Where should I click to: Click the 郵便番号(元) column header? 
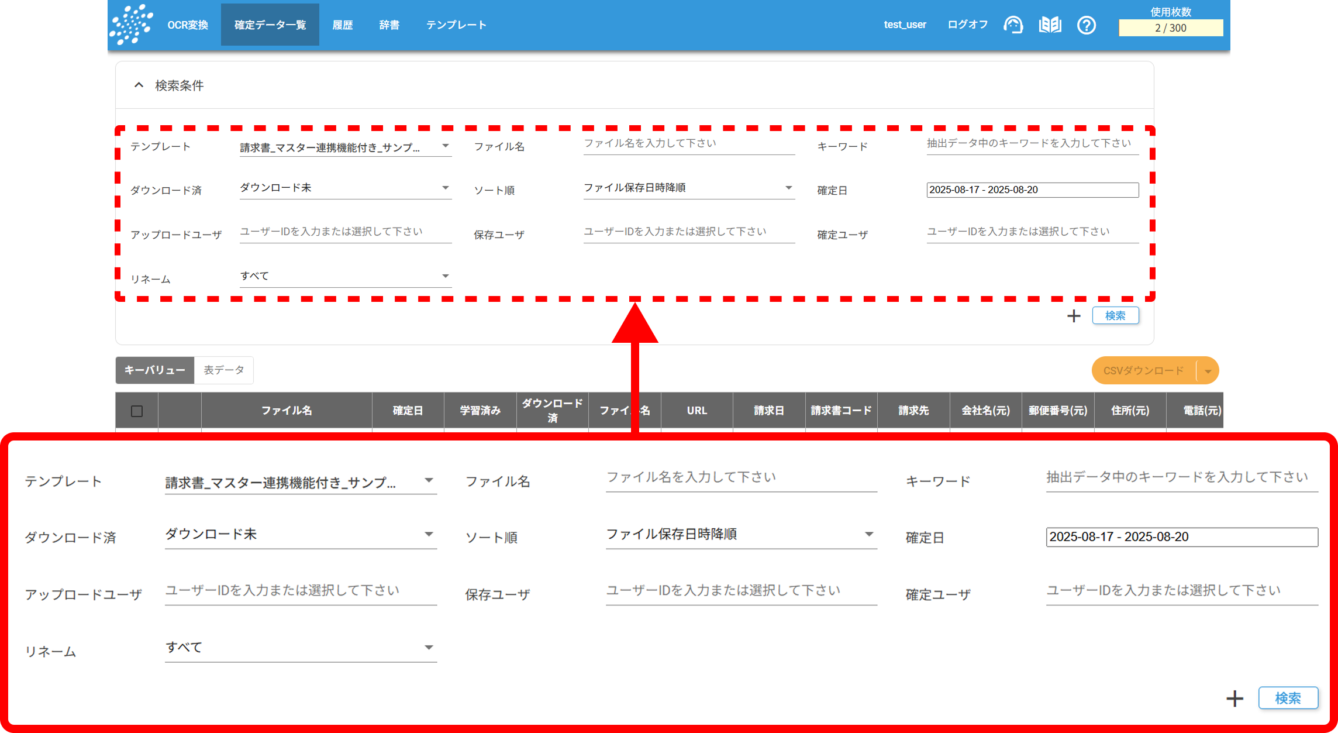coord(1058,411)
